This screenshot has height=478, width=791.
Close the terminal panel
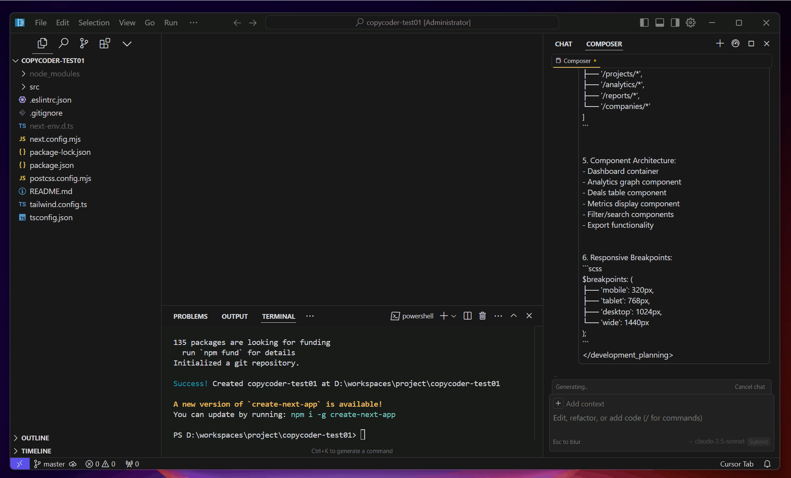pos(529,316)
